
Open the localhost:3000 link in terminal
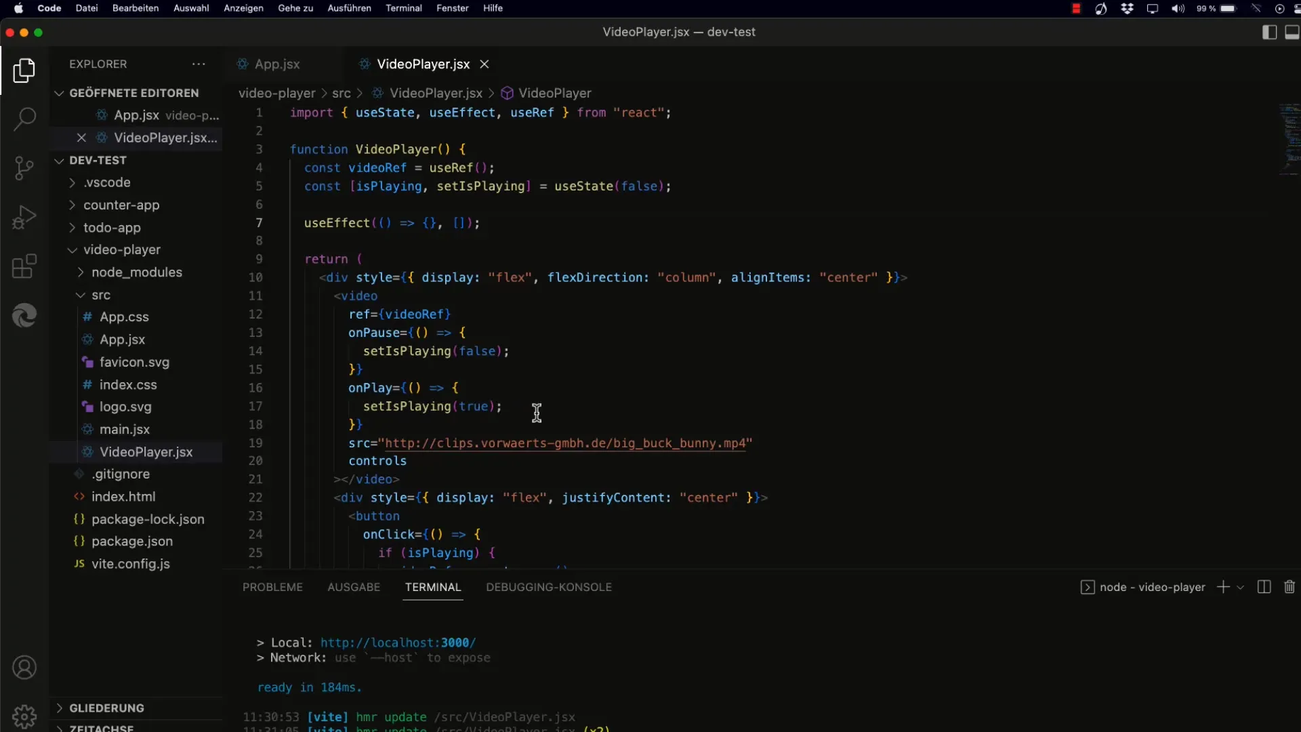click(398, 643)
